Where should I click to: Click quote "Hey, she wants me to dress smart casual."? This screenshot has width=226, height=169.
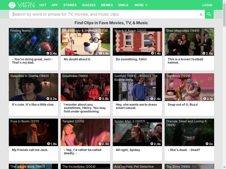pos(136,106)
